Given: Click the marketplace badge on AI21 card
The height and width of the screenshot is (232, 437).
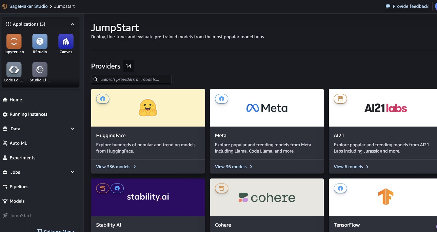Looking at the screenshot, I should (x=340, y=99).
